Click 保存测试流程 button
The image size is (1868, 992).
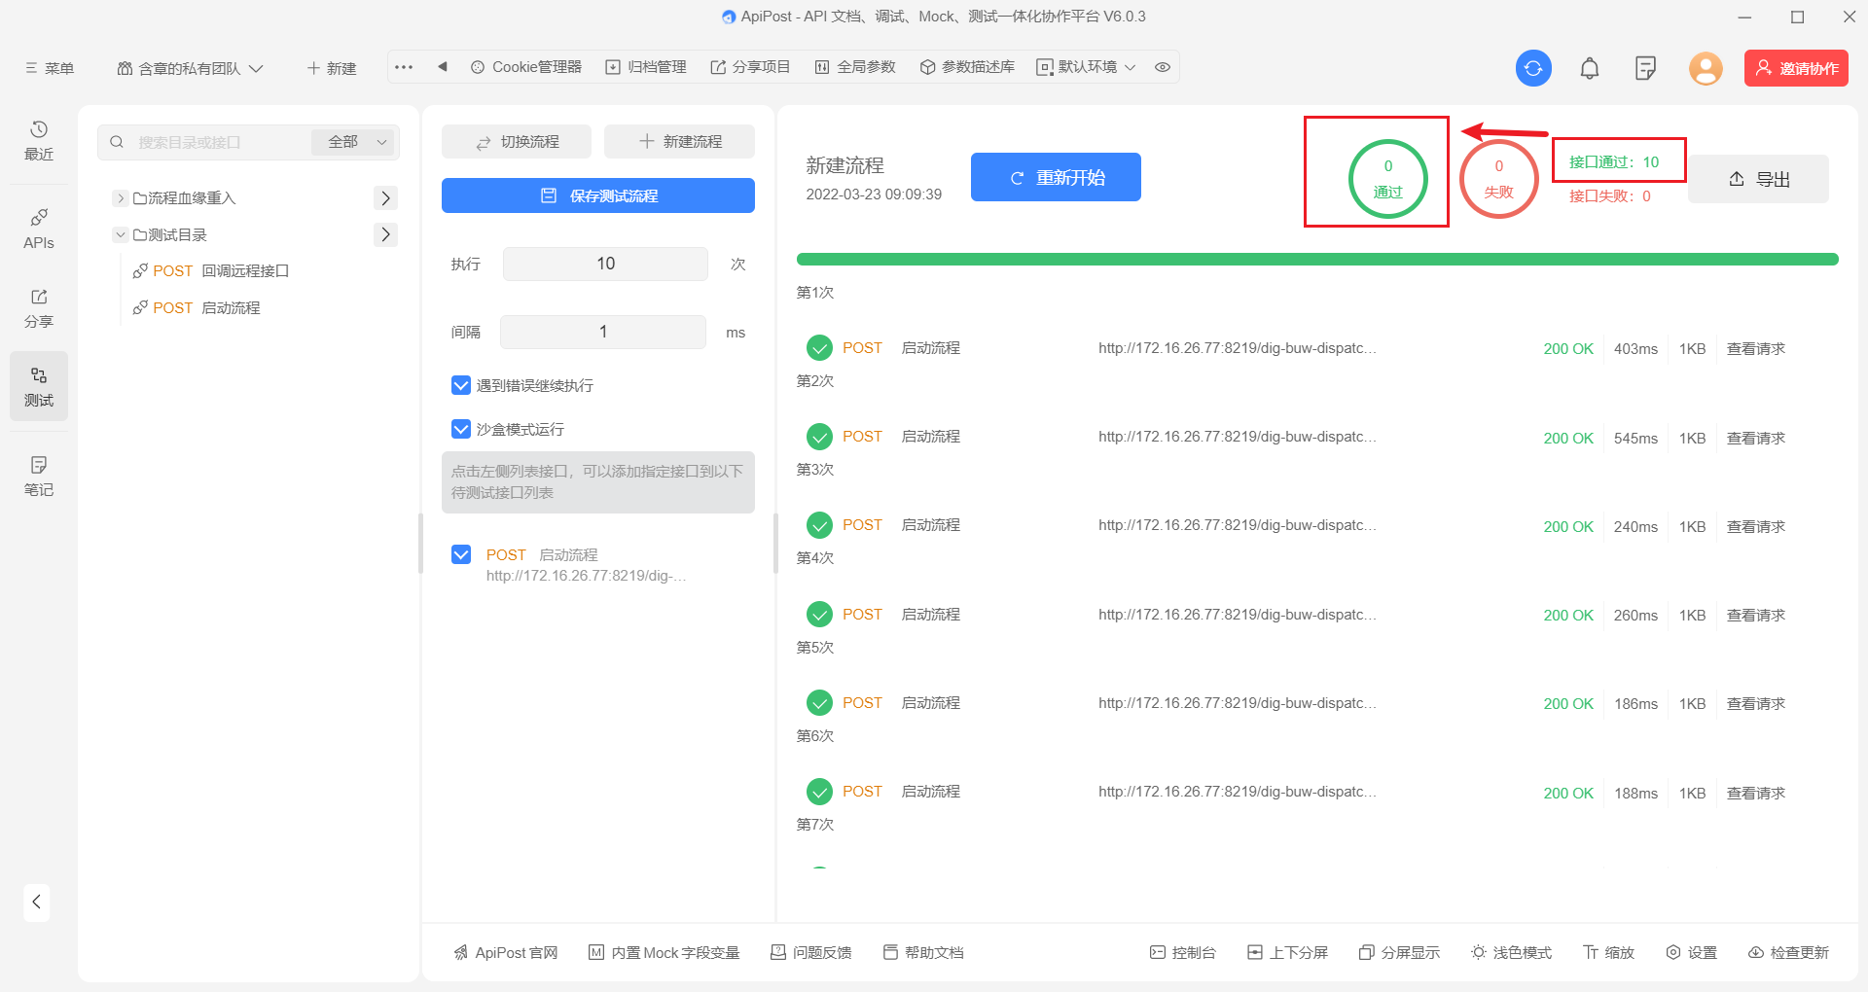coord(598,195)
